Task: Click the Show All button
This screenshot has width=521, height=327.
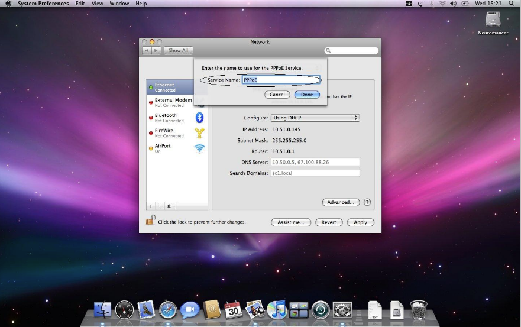Action: click(178, 50)
